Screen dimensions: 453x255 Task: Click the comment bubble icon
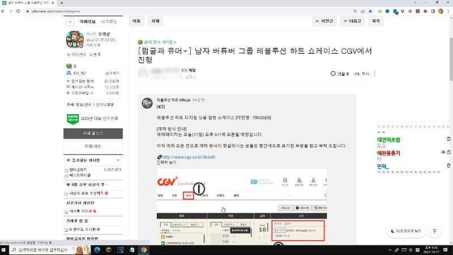tap(333, 74)
